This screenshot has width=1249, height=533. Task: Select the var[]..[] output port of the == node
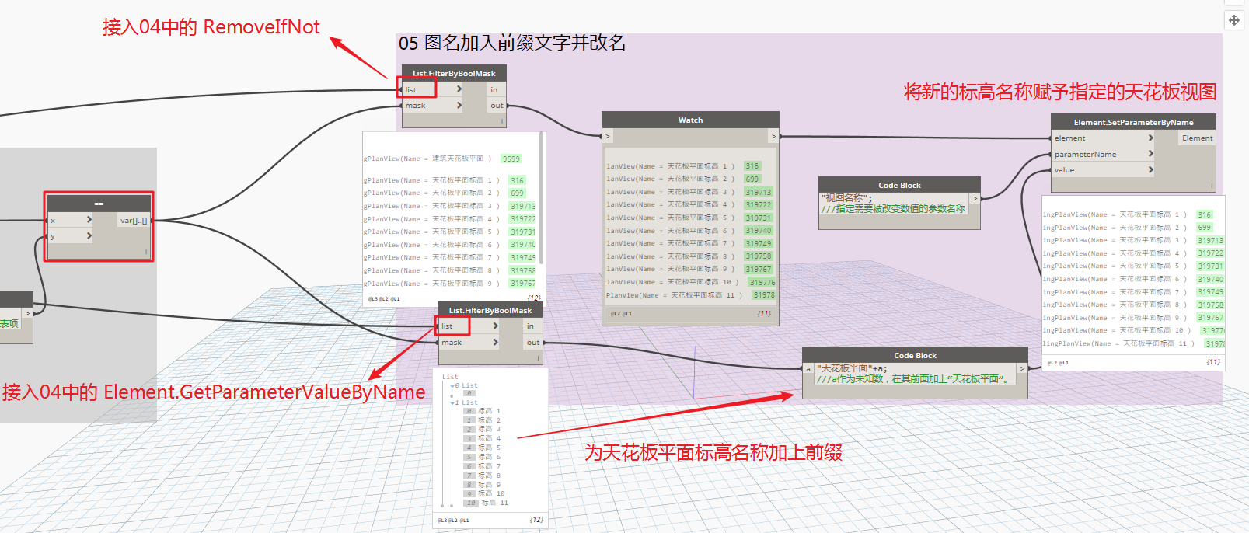pos(133,221)
